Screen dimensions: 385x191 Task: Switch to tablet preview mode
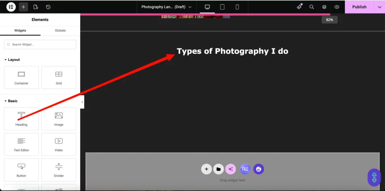[x=222, y=7]
